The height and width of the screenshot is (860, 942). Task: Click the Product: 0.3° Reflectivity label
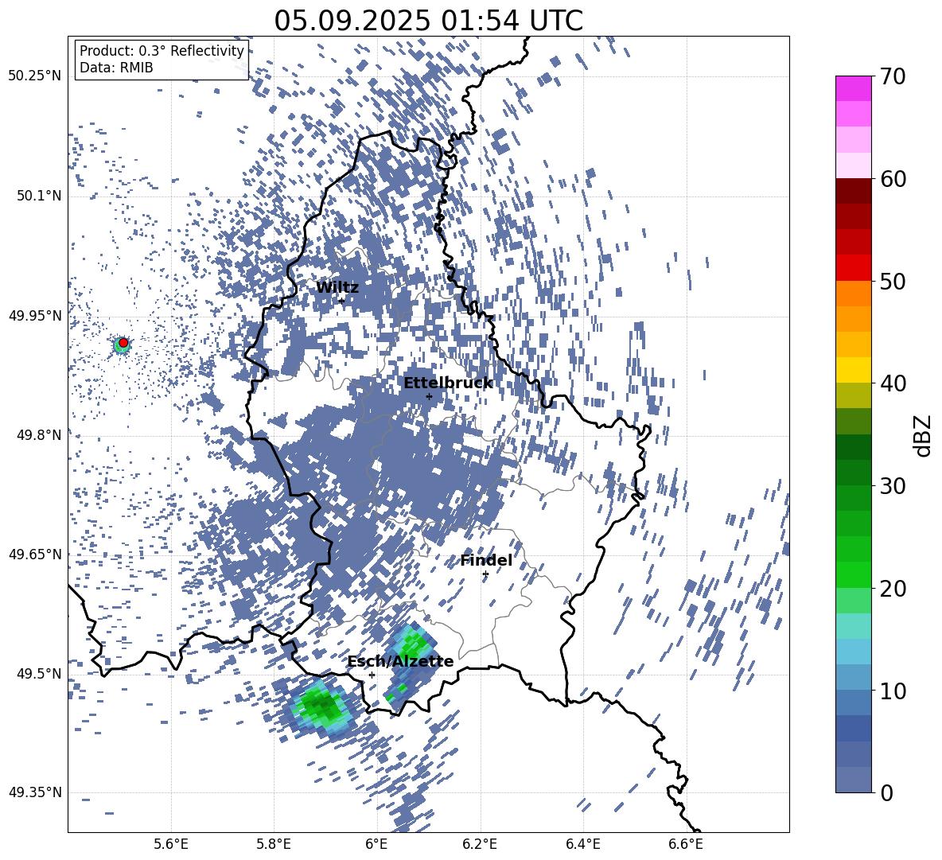[162, 51]
